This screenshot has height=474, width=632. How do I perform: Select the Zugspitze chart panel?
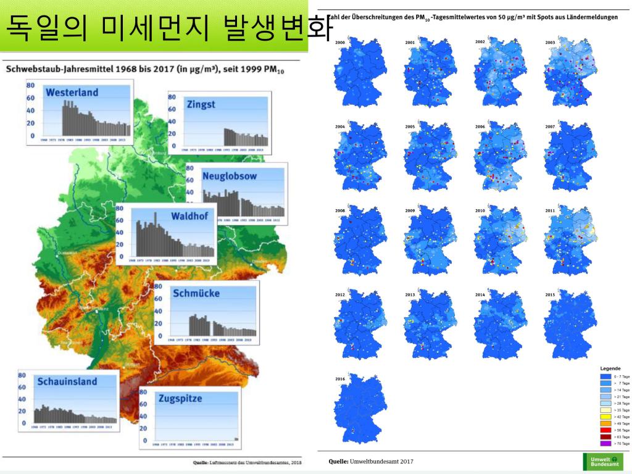189,417
